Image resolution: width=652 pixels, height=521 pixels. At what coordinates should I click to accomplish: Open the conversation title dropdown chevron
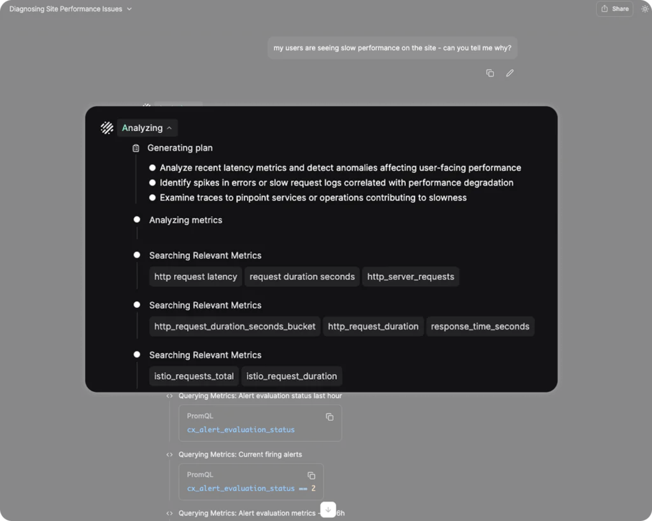[x=130, y=9]
